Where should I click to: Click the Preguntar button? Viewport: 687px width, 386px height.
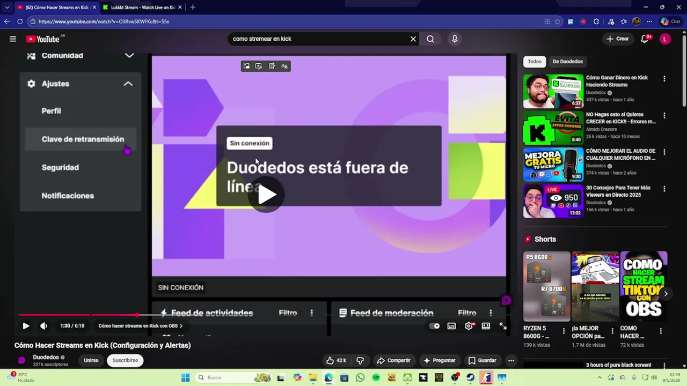coord(439,360)
